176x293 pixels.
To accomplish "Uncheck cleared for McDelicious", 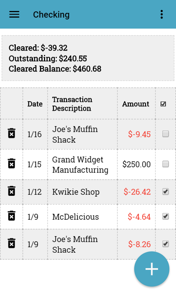I will click(165, 216).
